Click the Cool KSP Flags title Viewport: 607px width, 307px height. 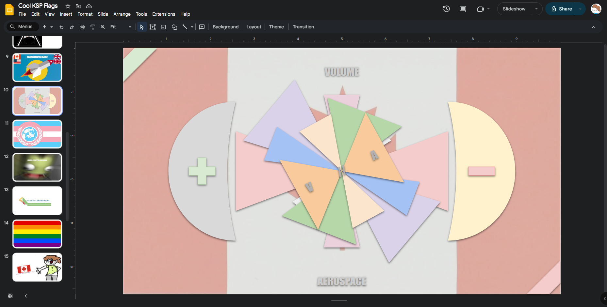click(38, 6)
